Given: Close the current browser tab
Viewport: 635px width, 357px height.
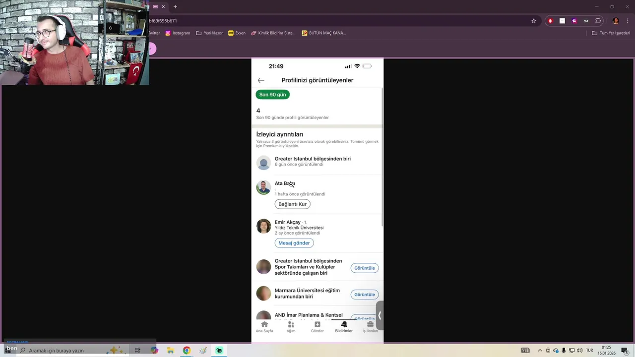Looking at the screenshot, I should (x=163, y=7).
